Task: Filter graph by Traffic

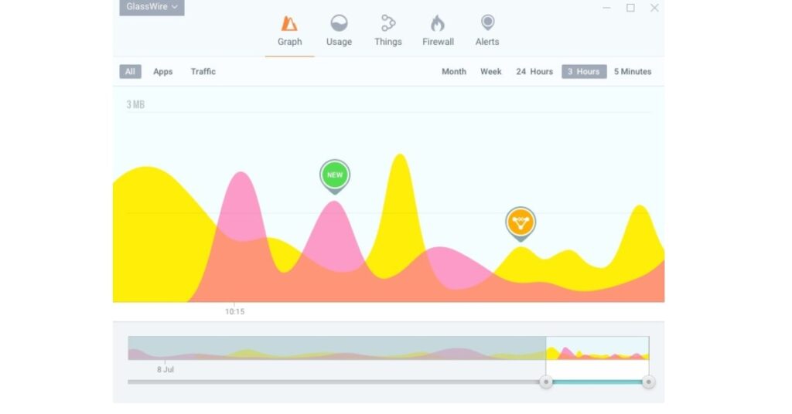Action: click(x=203, y=72)
